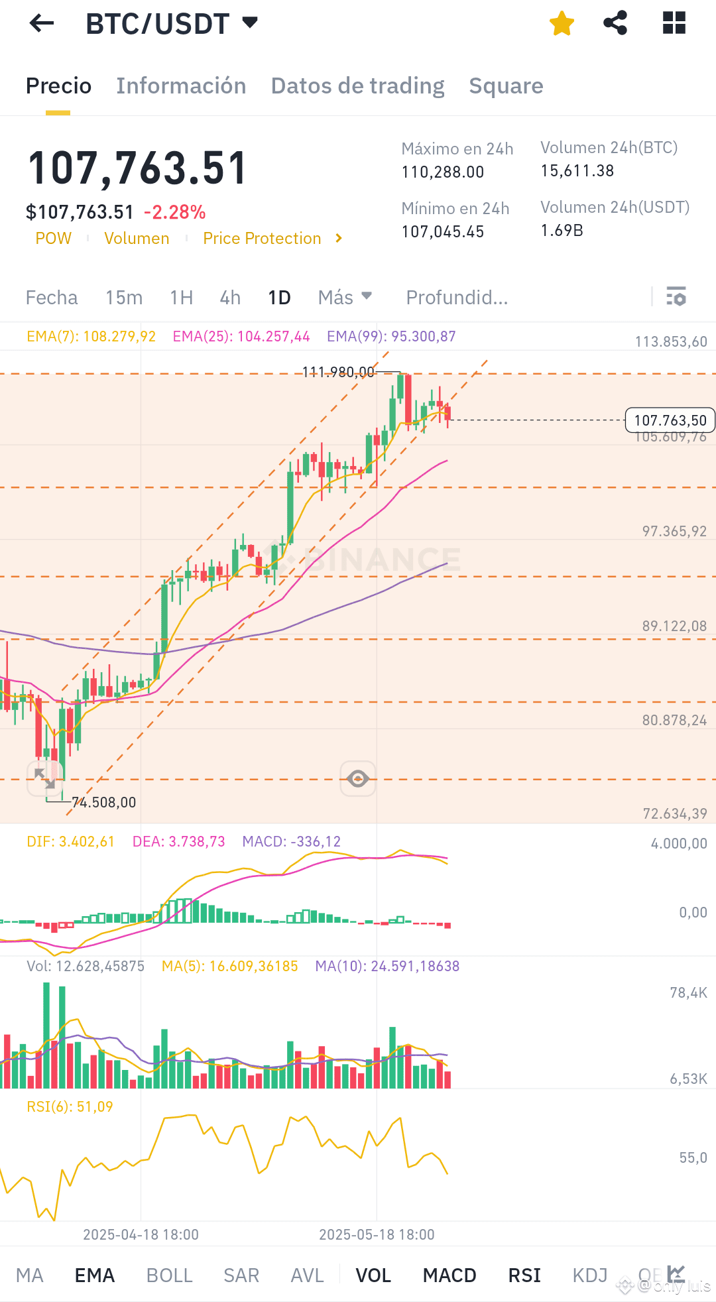The height and width of the screenshot is (1302, 716).
Task: Click the Vol: 12.628,45875 label
Action: [86, 967]
